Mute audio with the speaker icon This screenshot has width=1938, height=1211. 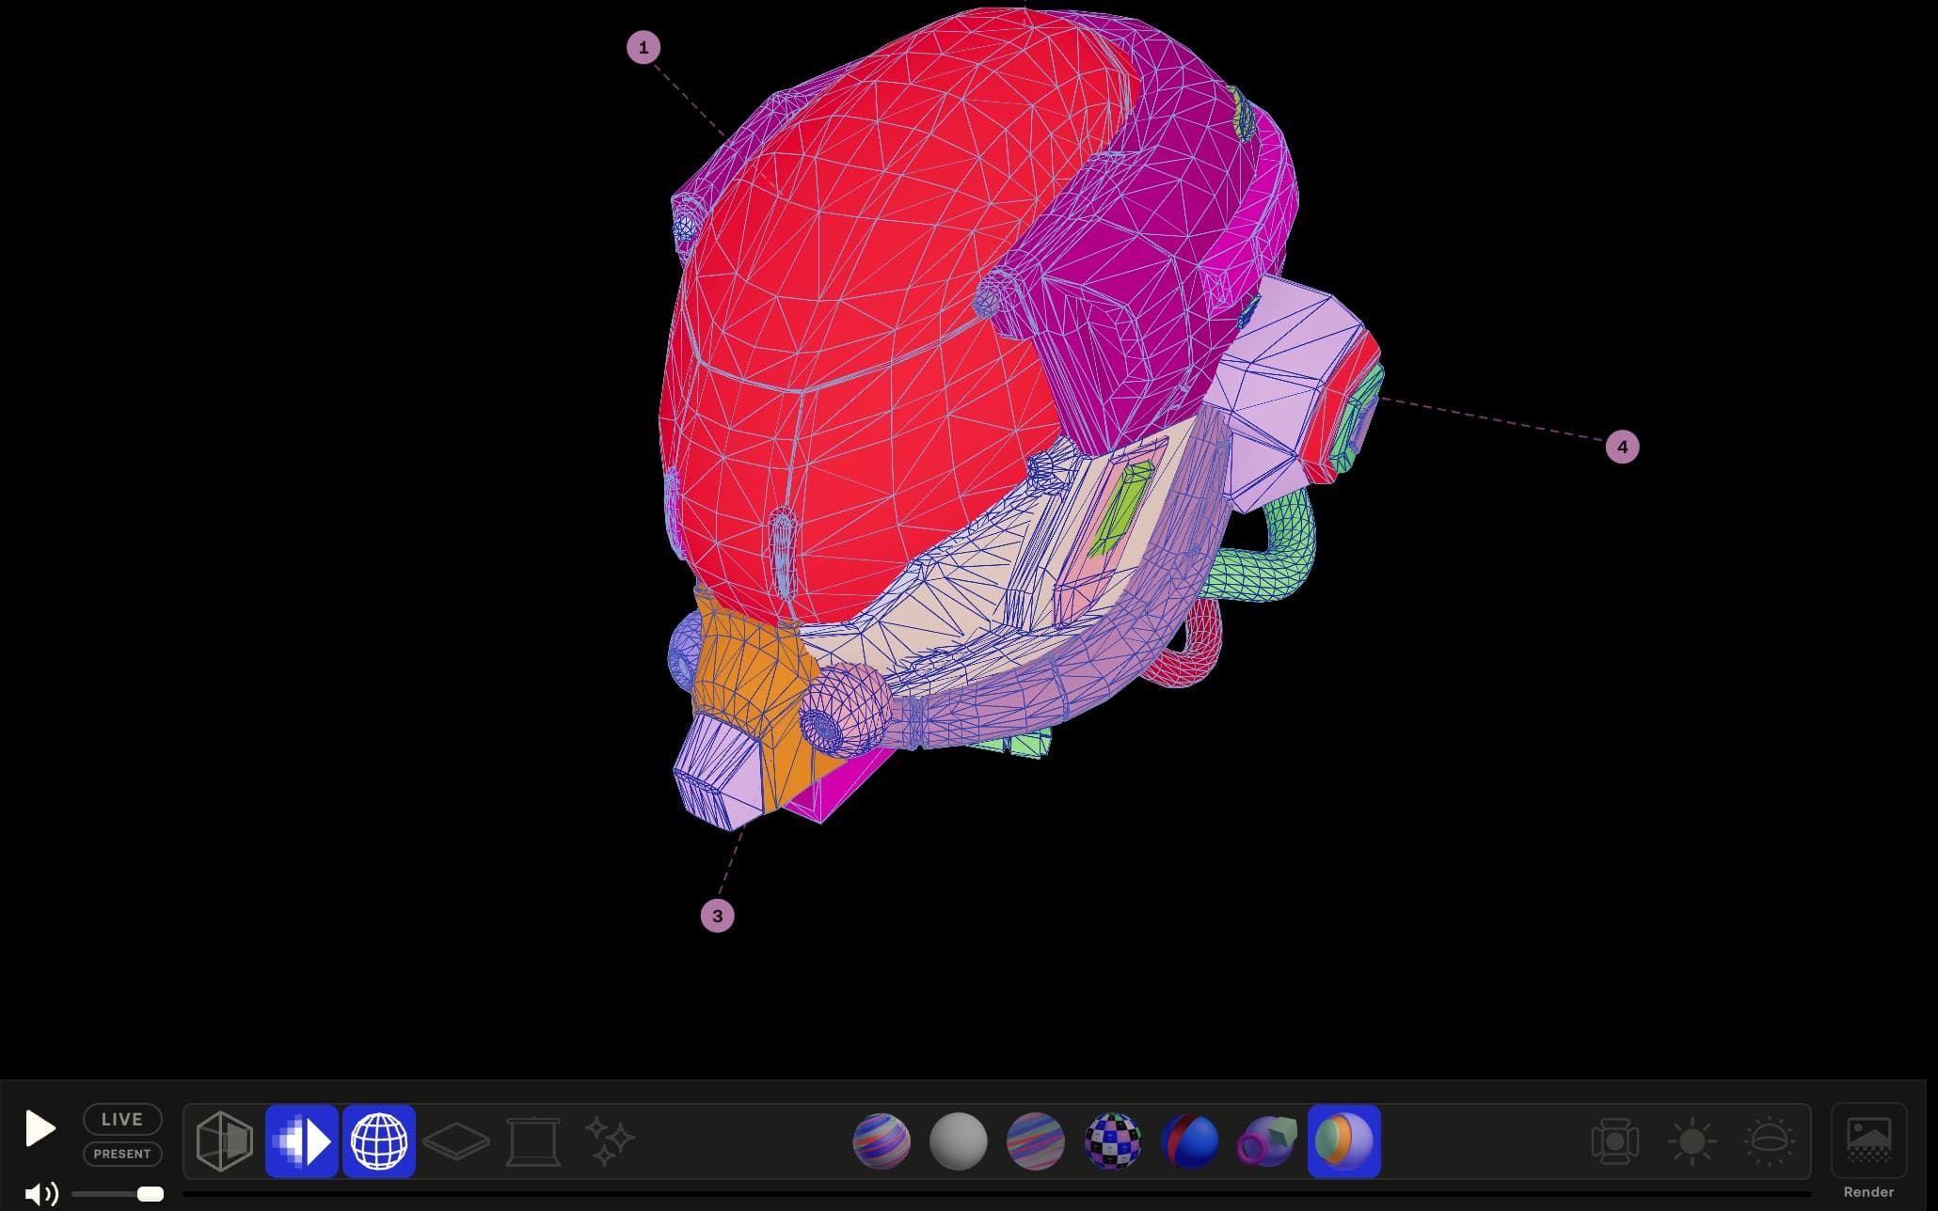coord(41,1194)
